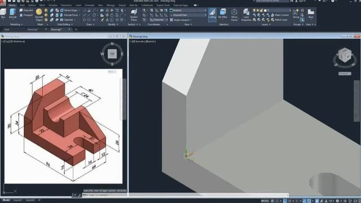The image size is (361, 203).
Task: Choose the Polysolid tool
Action: pos(26,10)
